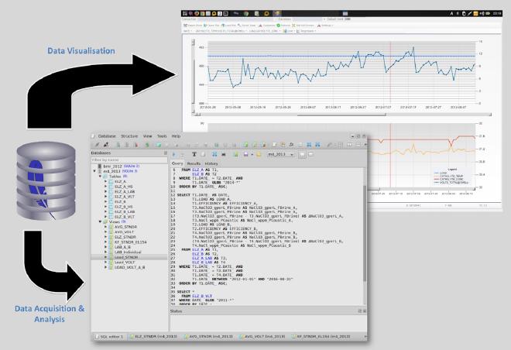Switch to the History tab
Image resolution: width=511 pixels, height=350 pixels.
click(211, 163)
